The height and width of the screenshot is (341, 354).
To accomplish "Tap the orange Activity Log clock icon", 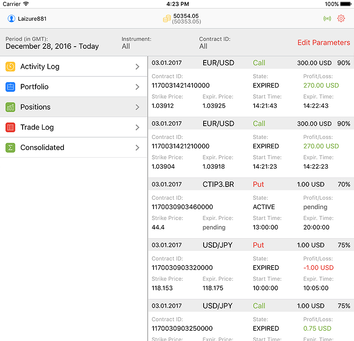I will pyautogui.click(x=10, y=67).
